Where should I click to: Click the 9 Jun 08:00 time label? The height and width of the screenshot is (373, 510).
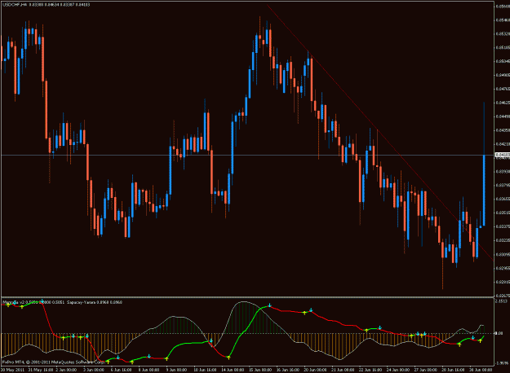click(176, 370)
